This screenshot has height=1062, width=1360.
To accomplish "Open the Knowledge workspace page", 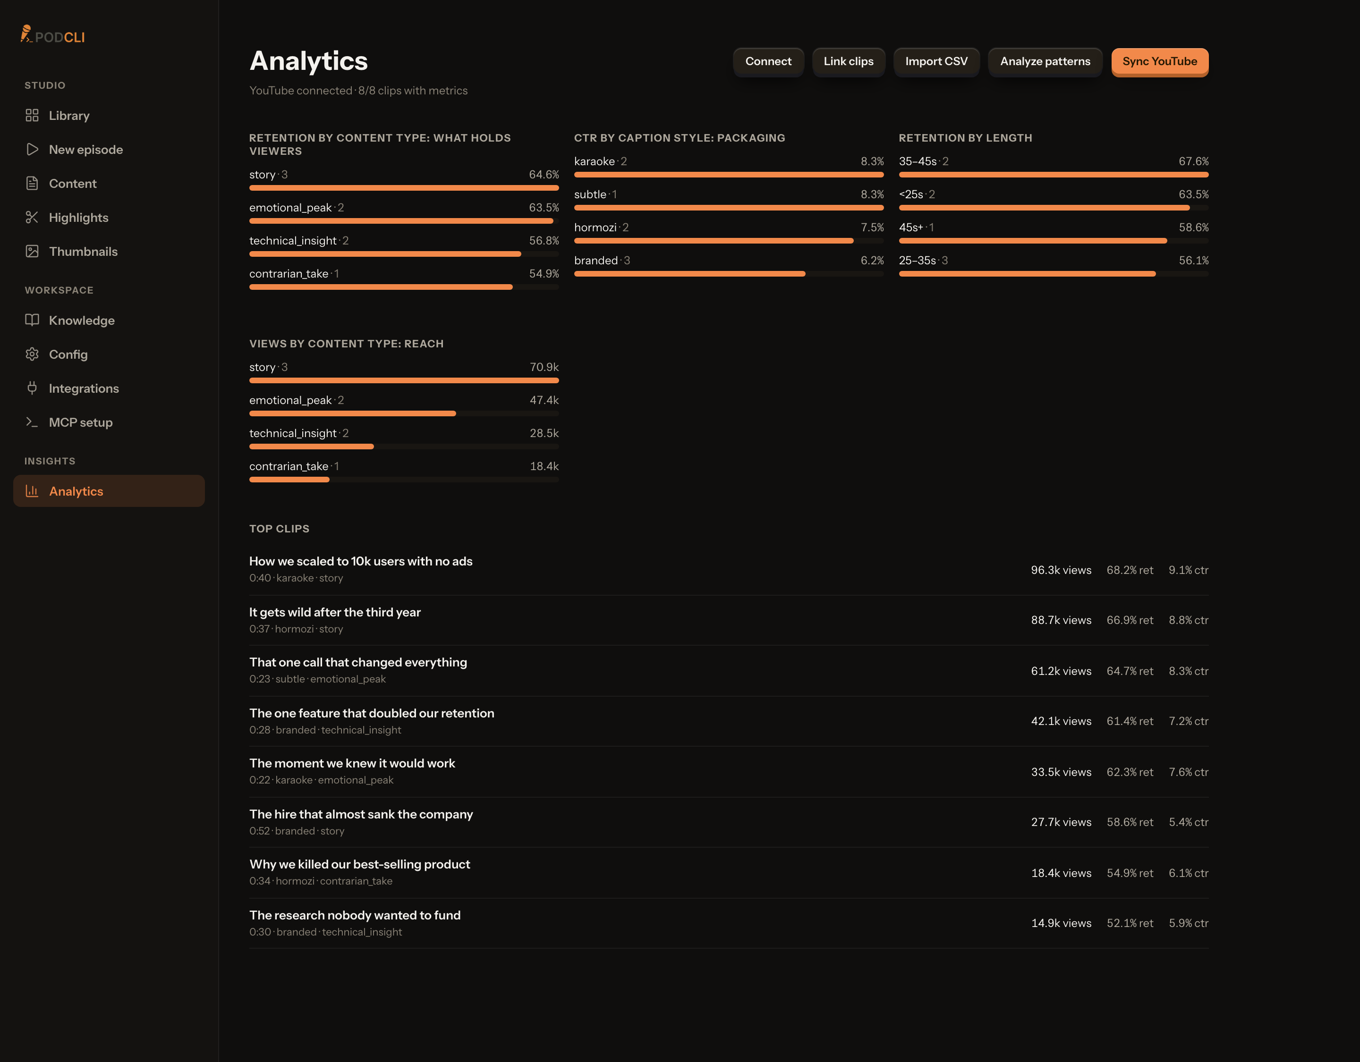I will coord(109,320).
